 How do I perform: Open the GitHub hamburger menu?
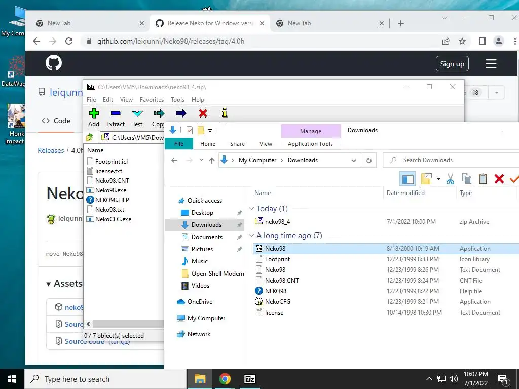491,63
